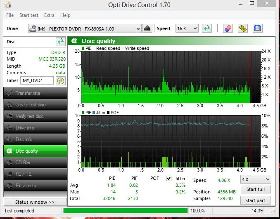Click the Start part button
Image resolution: width=280 pixels, height=219 pixels.
(x=255, y=200)
